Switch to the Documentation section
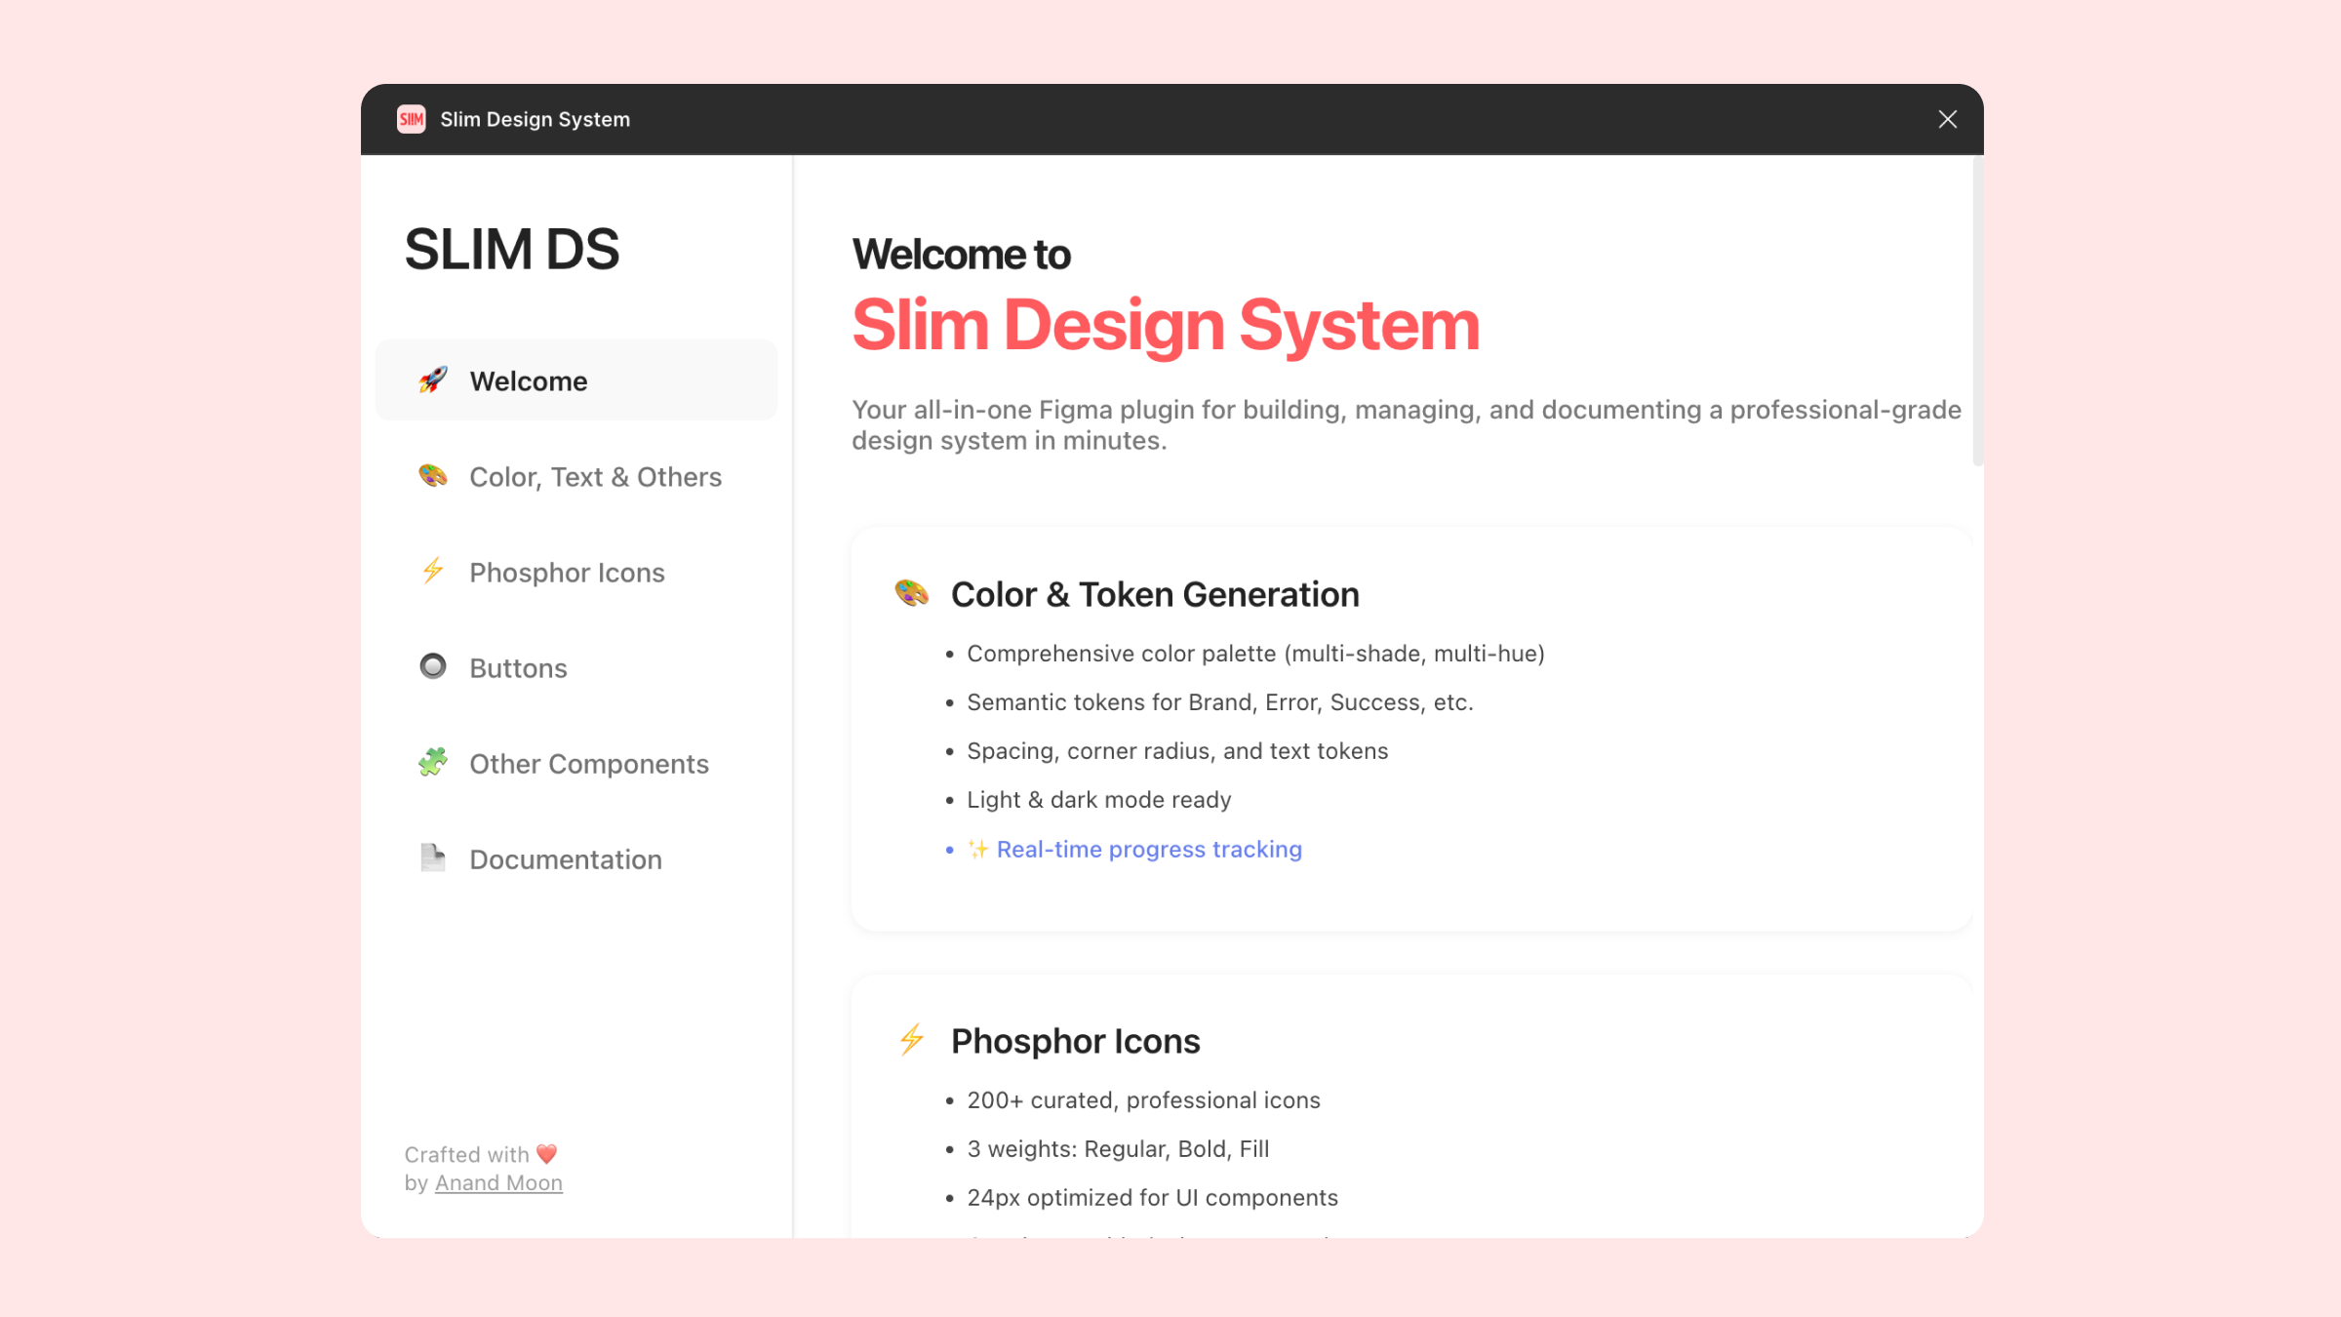The width and height of the screenshot is (2341, 1317). [x=565, y=858]
